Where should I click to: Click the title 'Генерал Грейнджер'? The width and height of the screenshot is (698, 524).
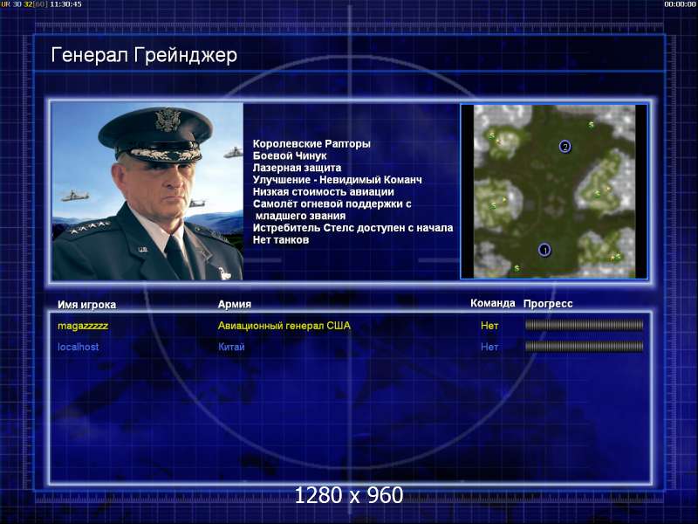(x=144, y=55)
